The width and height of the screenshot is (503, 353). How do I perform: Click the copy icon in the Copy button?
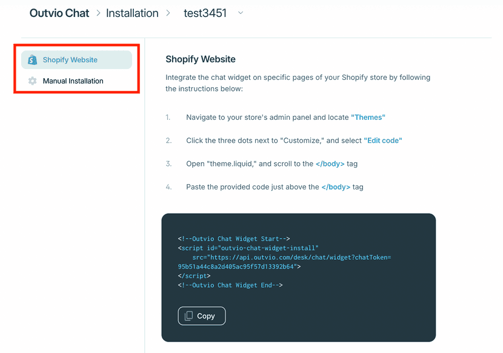coord(188,316)
